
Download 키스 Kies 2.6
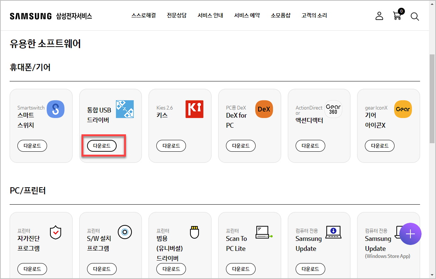(171, 146)
